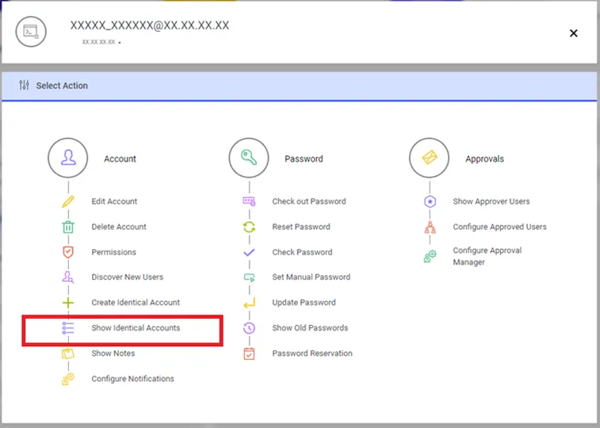Click the Approvals envelope circle icon

(430, 158)
